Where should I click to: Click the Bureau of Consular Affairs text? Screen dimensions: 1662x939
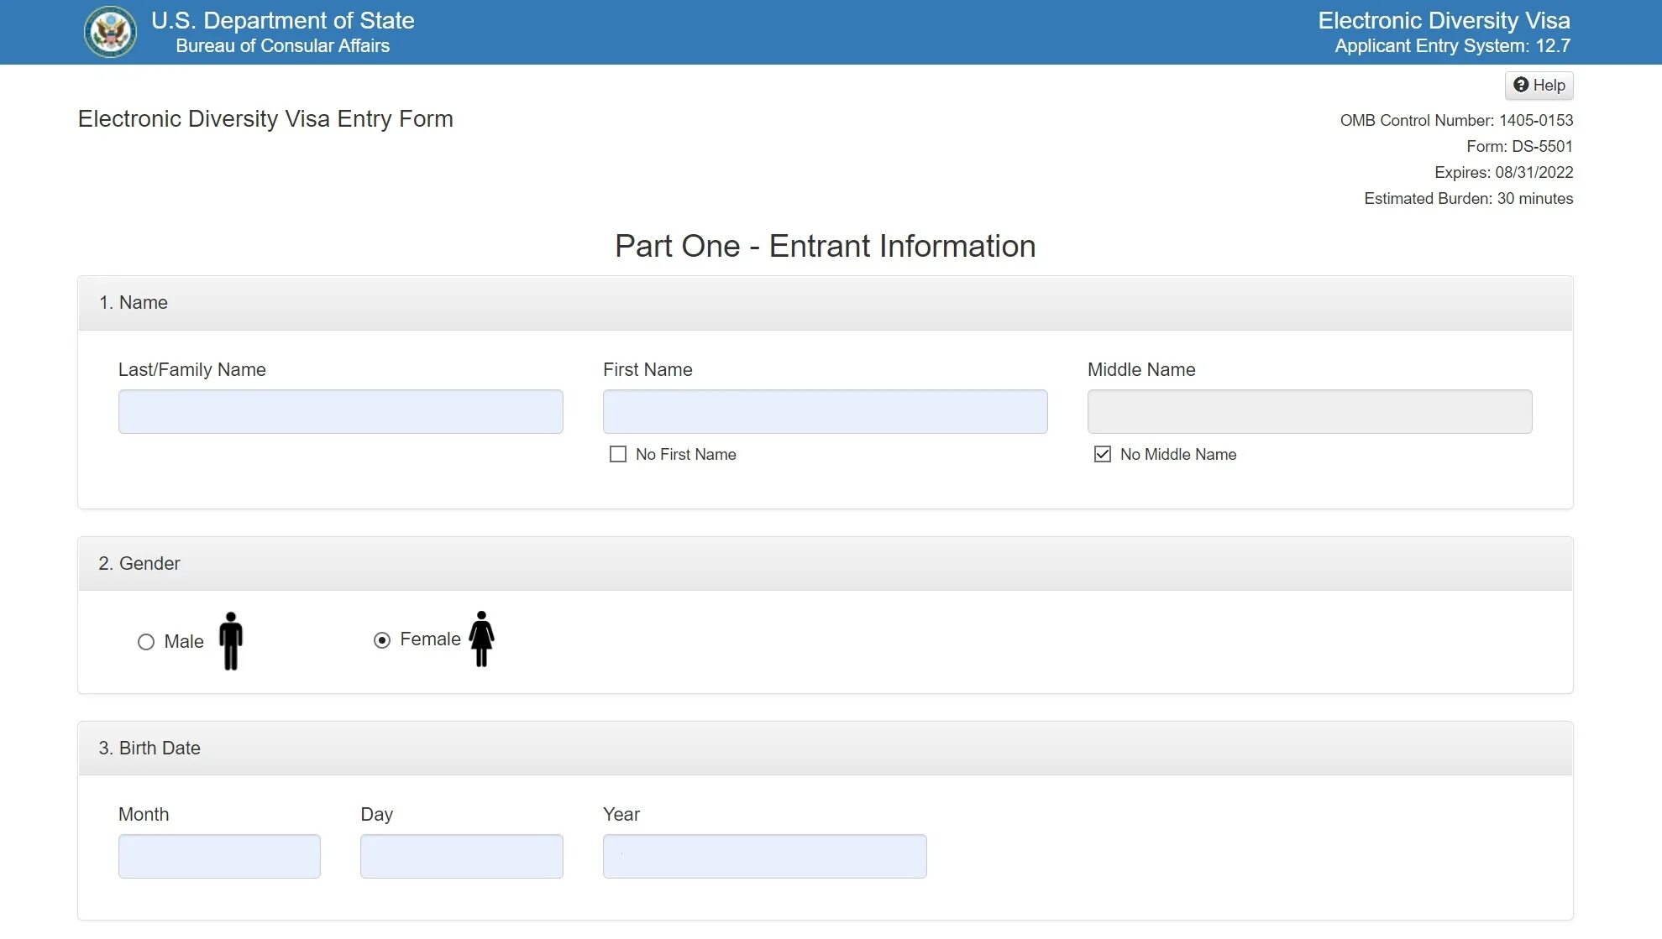point(282,46)
